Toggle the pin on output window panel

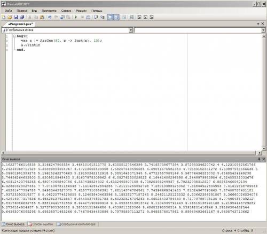[x=259, y=159]
